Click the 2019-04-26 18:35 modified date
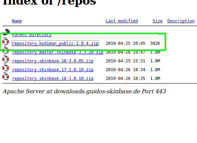Screen dimensions: 197x143 pos(125,79)
